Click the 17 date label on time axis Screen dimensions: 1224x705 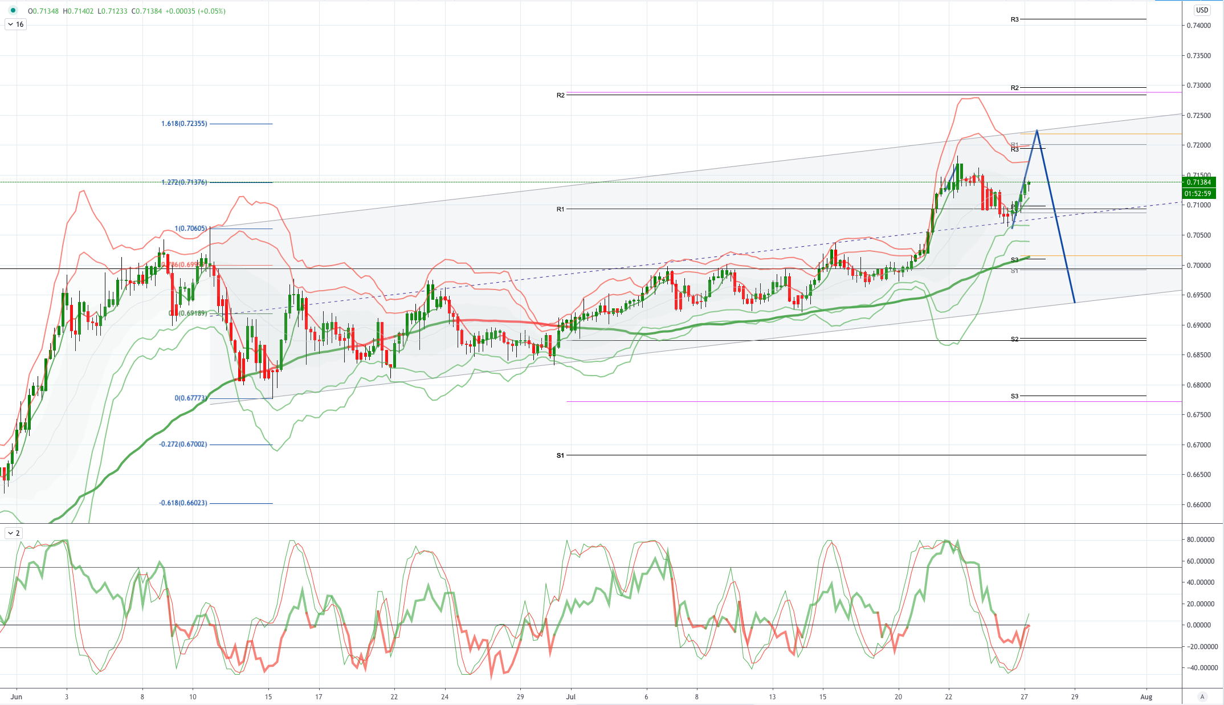319,696
